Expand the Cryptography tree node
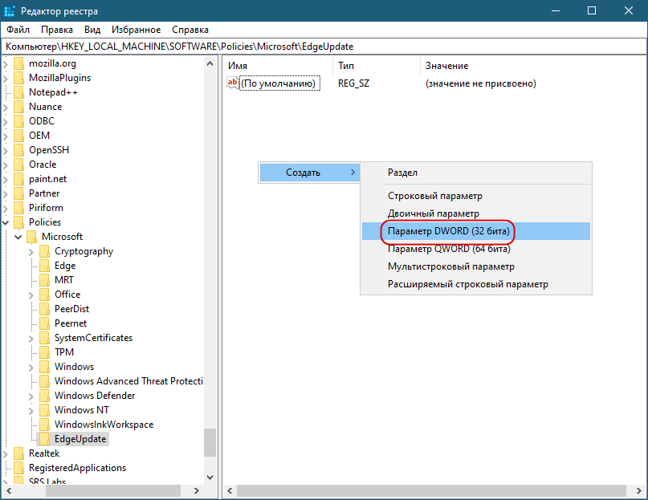 [31, 252]
